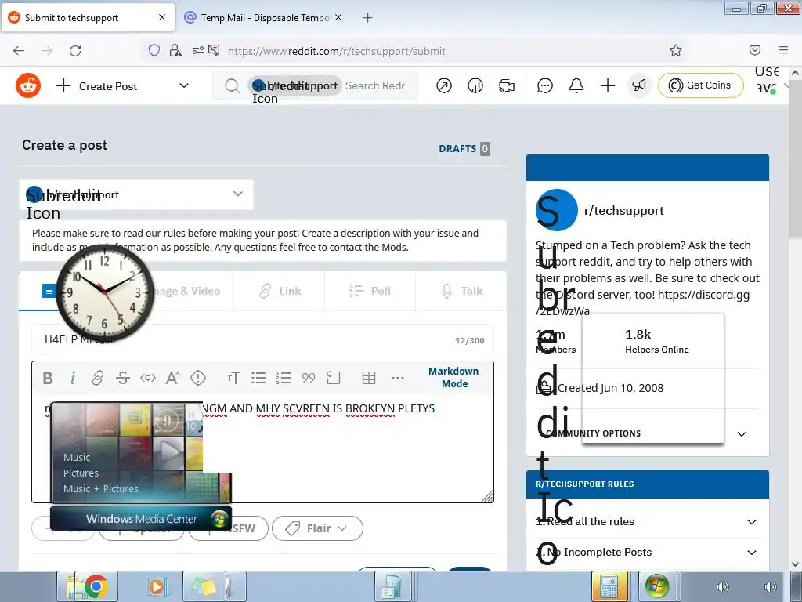Viewport: 802px width, 602px height.
Task: Click the tracking protection shield icon
Action: click(x=154, y=50)
